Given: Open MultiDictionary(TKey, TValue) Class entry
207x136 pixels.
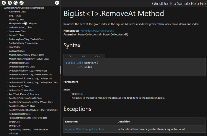Looking at the screenshot, I should [x=26, y=55].
